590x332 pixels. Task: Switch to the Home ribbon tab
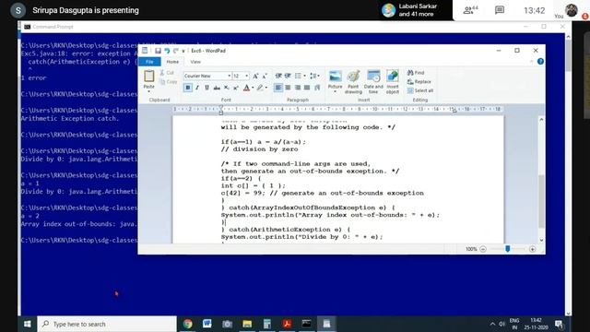coord(172,62)
